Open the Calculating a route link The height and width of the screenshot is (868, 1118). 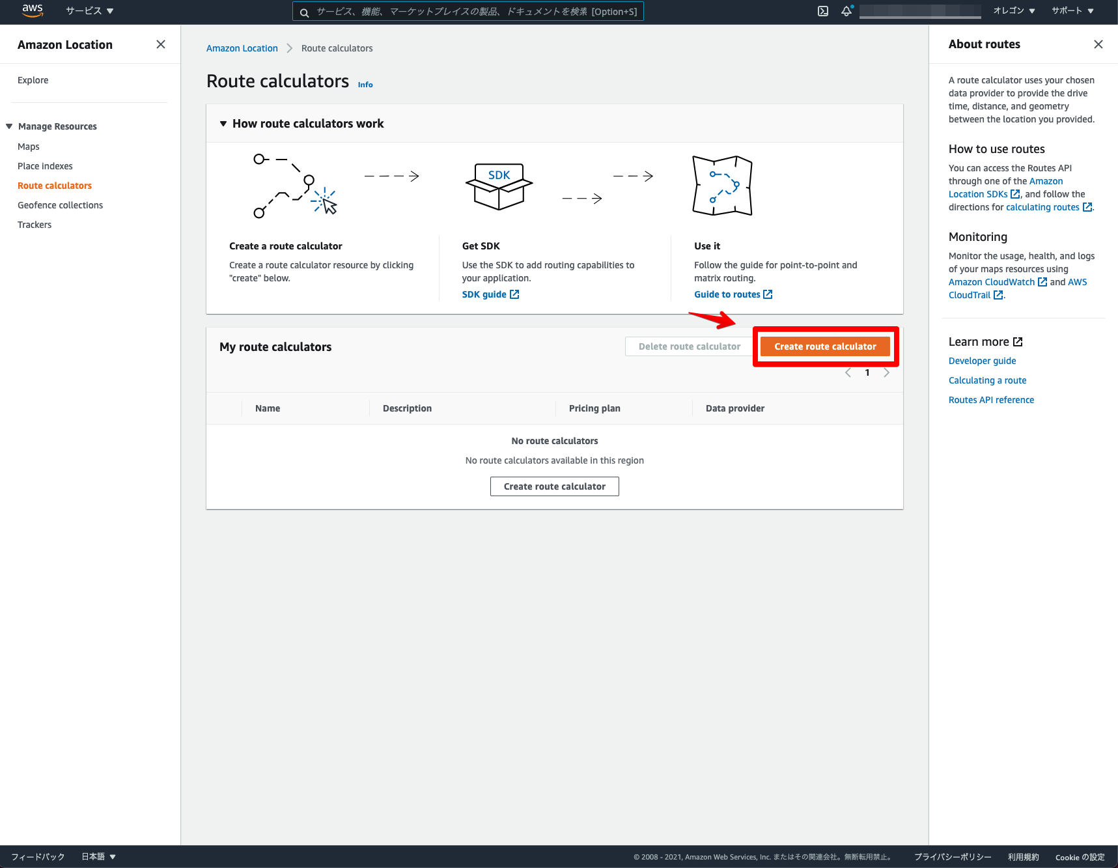coord(988,380)
